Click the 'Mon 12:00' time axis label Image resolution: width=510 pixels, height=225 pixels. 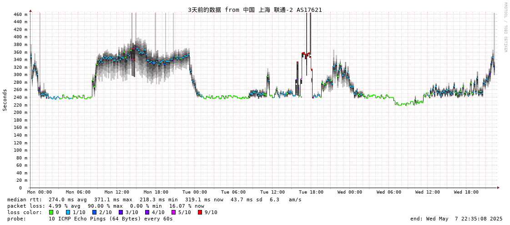[117, 192]
